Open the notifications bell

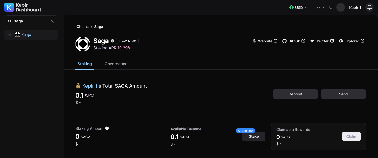click(x=370, y=7)
